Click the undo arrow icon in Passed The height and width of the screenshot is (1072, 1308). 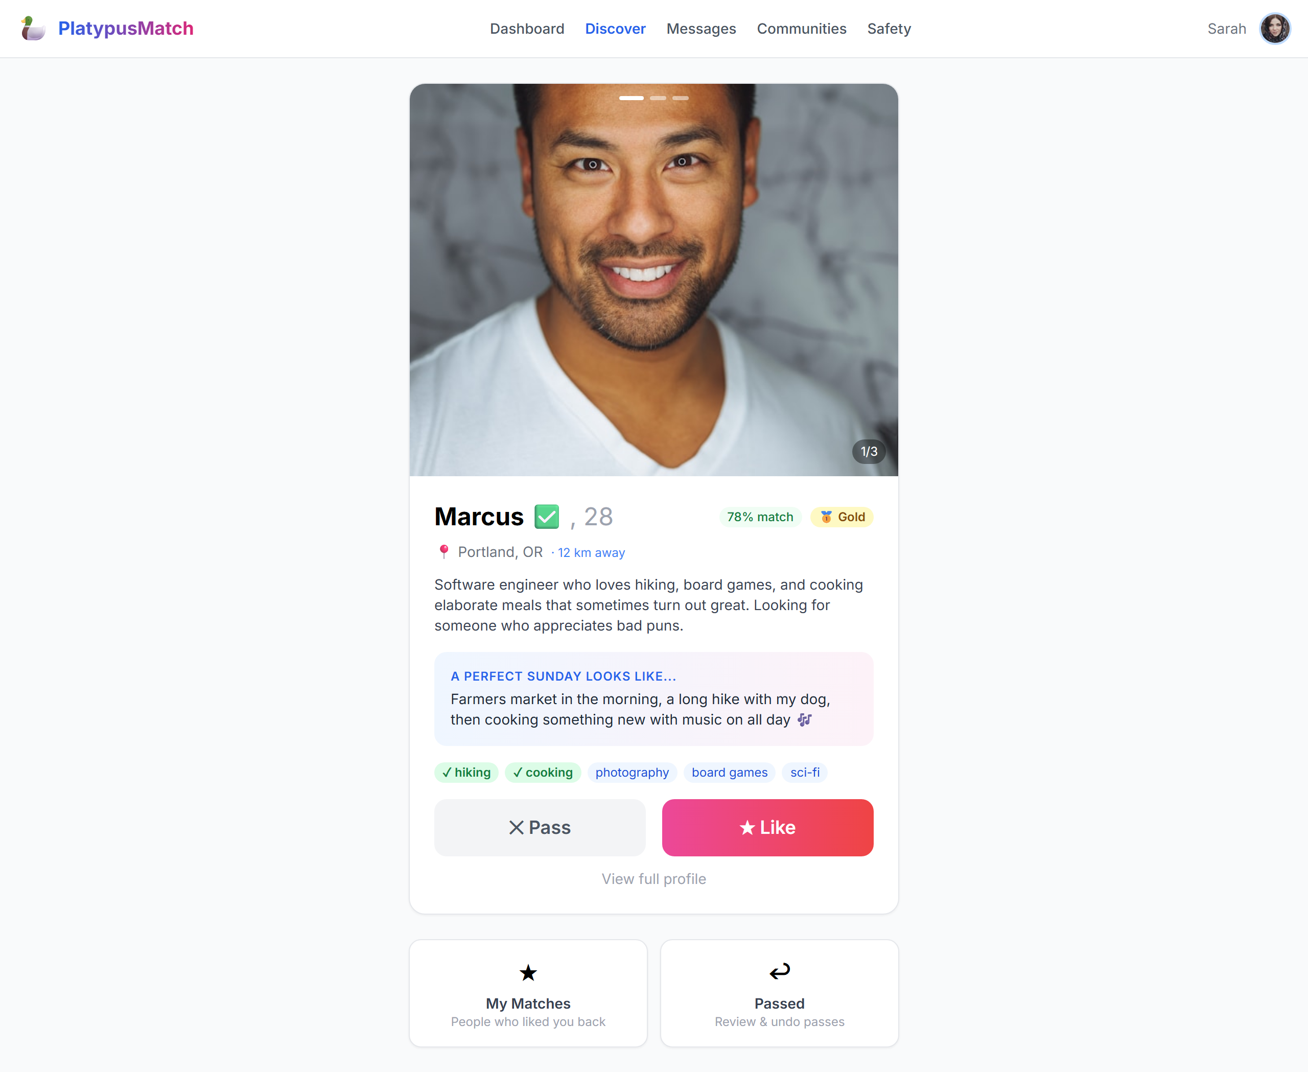[x=779, y=972]
